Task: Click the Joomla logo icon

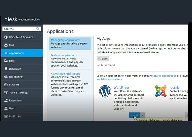Action: tap(161, 92)
